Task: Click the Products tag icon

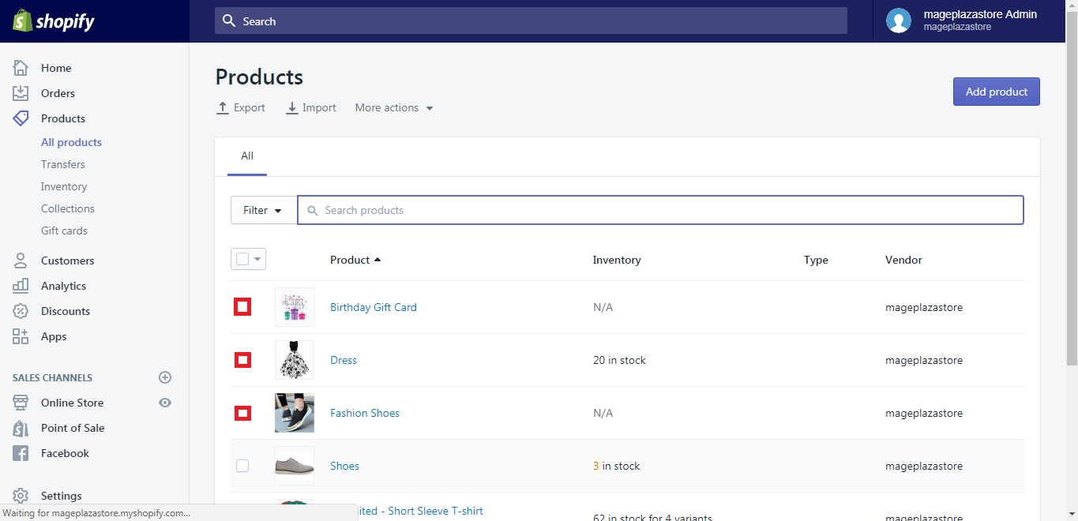Action: pyautogui.click(x=21, y=118)
